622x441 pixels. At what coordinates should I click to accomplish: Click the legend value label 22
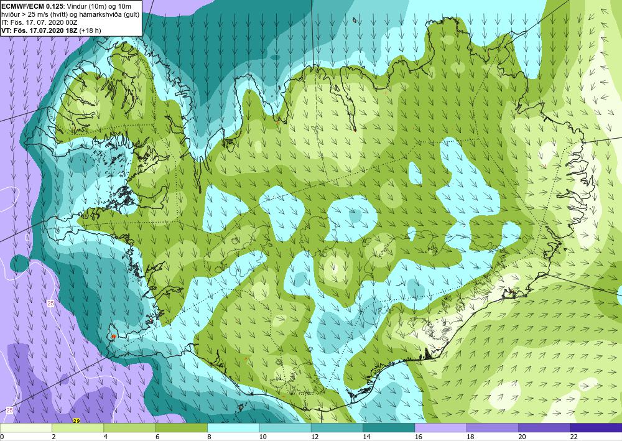(573, 437)
